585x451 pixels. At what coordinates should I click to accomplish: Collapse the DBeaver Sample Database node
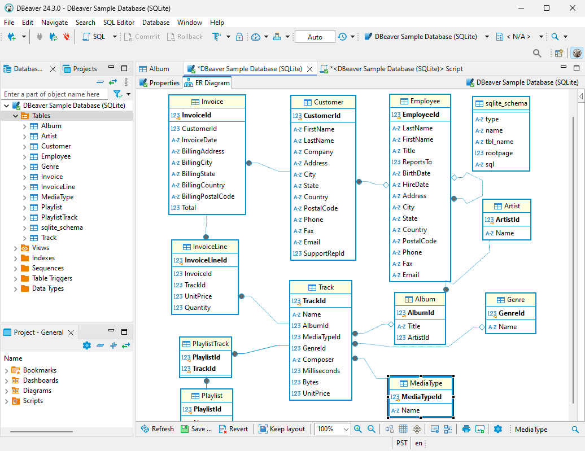[x=6, y=106]
